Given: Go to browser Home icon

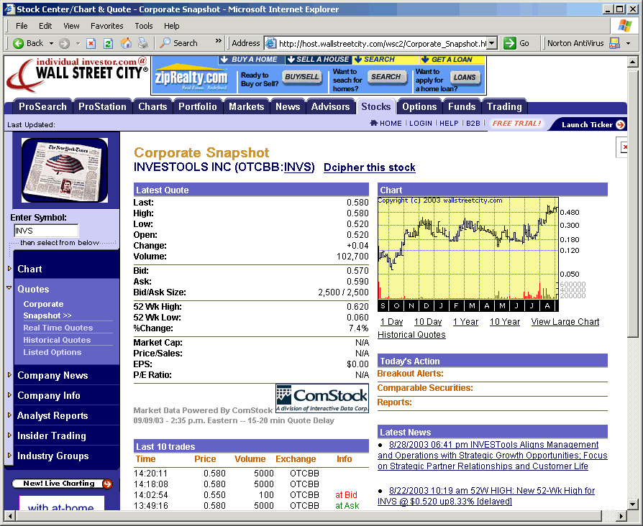Looking at the screenshot, I should click(x=126, y=43).
